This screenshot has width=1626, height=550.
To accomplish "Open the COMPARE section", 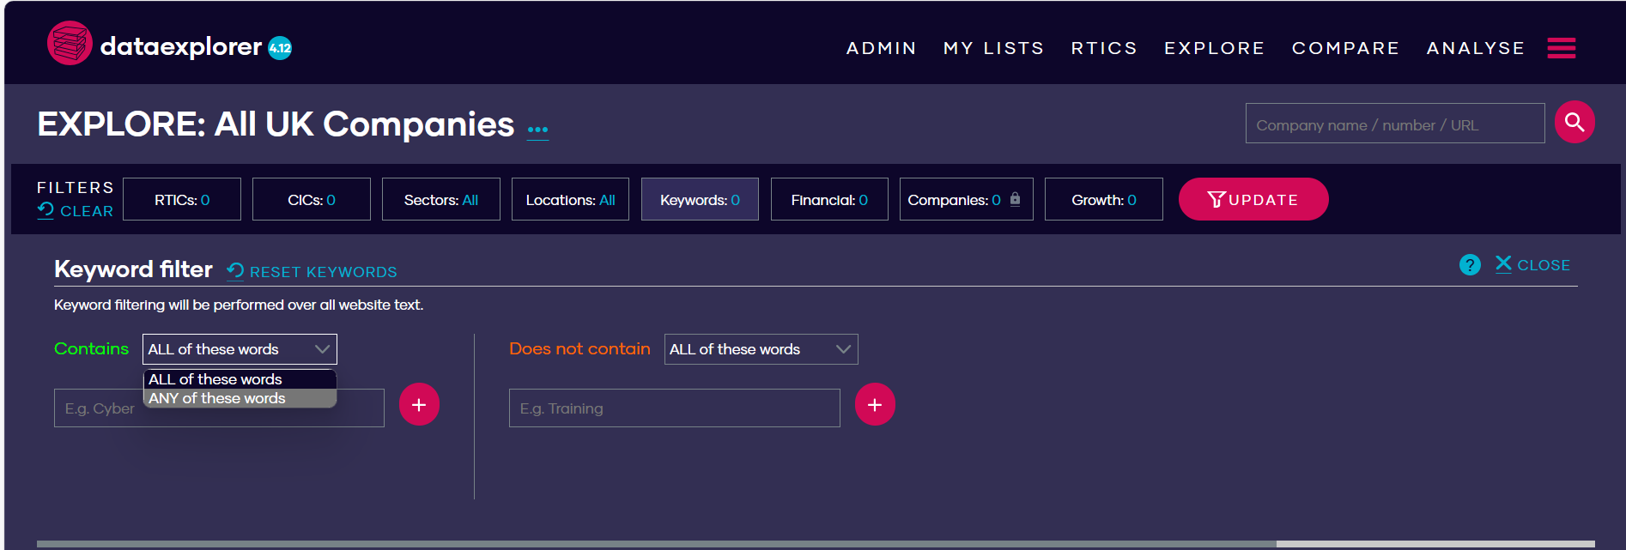I will 1345,48.
